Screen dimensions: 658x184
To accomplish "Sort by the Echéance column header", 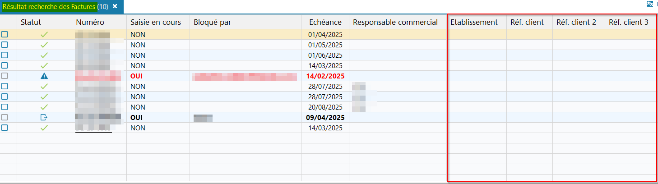I will (325, 22).
